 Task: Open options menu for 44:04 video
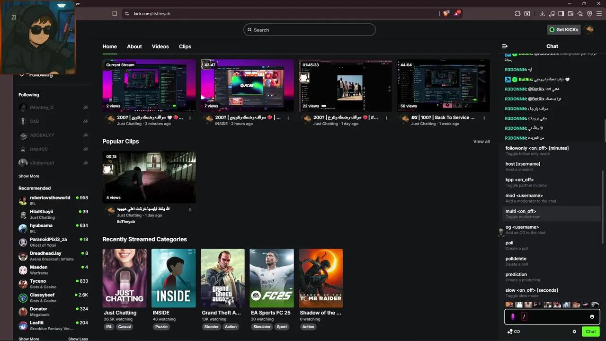[484, 118]
